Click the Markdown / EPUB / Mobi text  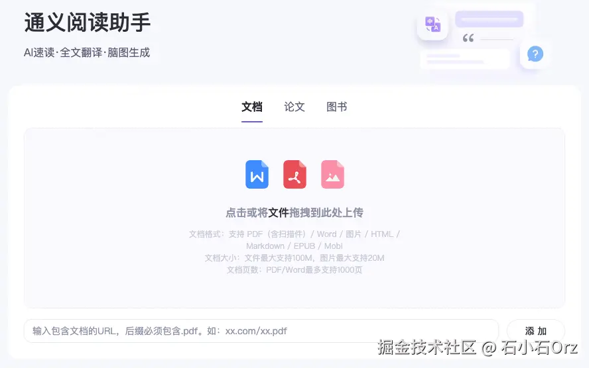click(294, 246)
